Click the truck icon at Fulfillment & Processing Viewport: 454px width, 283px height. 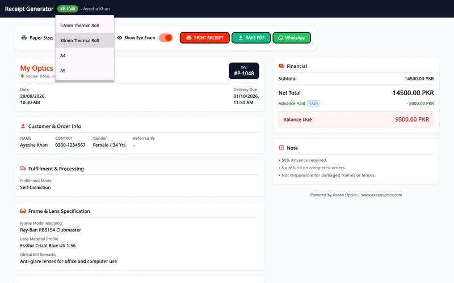[x=23, y=169]
